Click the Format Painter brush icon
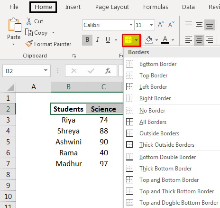This screenshot has height=208, width=220. pyautogui.click(x=29, y=44)
